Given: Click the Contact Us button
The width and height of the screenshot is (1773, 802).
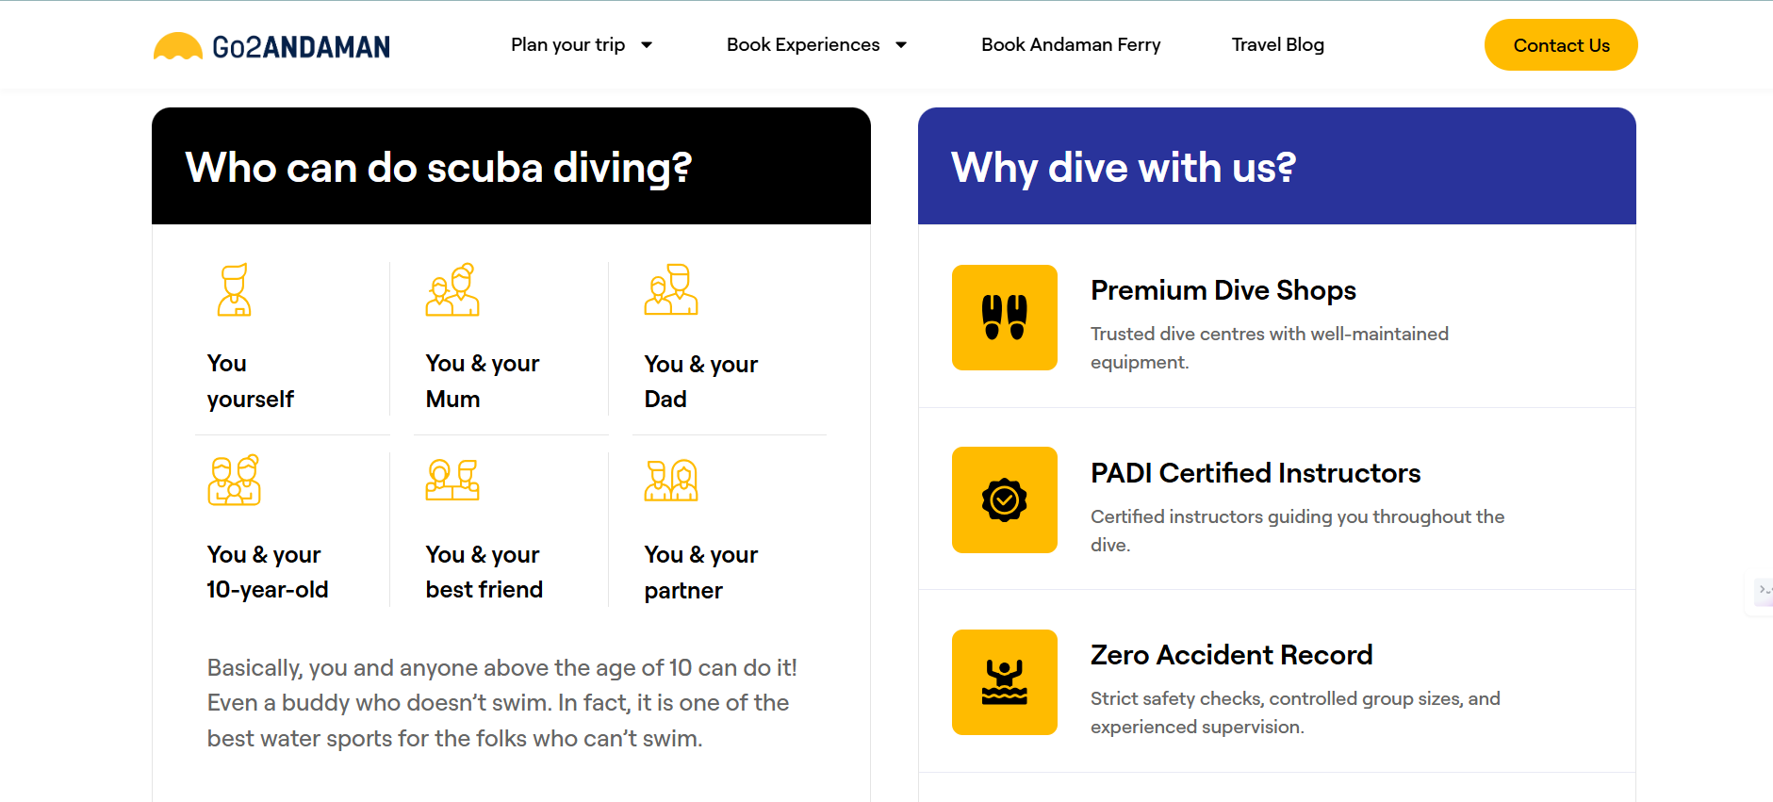Looking at the screenshot, I should pyautogui.click(x=1561, y=45).
